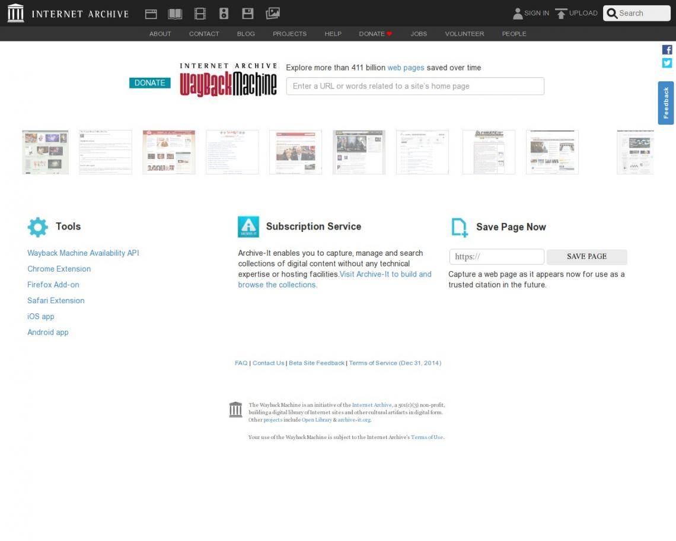The height and width of the screenshot is (541, 676).
Task: Open the Images section icon
Action: point(272,14)
